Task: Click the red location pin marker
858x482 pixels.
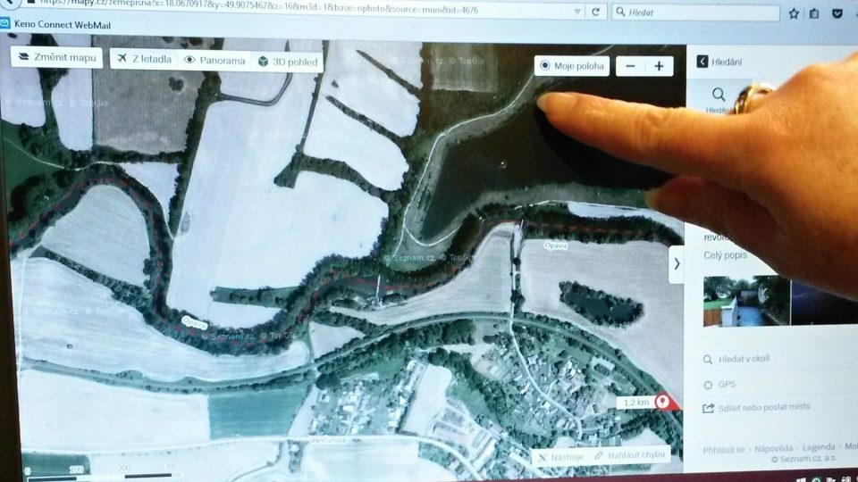Action: click(x=663, y=402)
